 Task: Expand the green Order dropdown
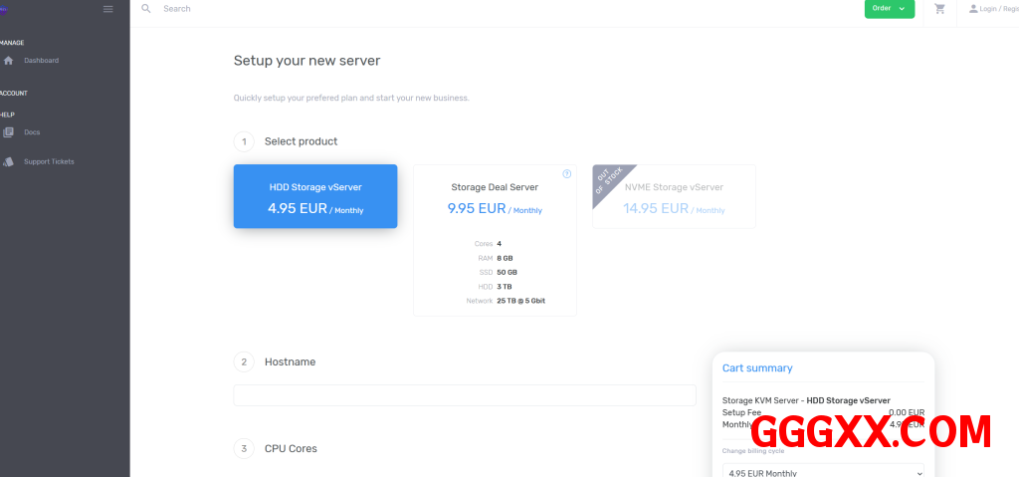(889, 9)
